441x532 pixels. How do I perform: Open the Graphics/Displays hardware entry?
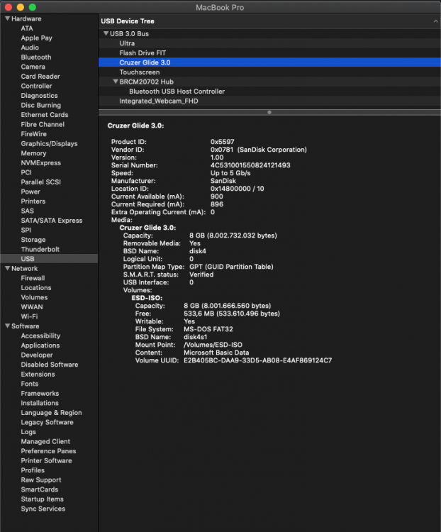49,143
